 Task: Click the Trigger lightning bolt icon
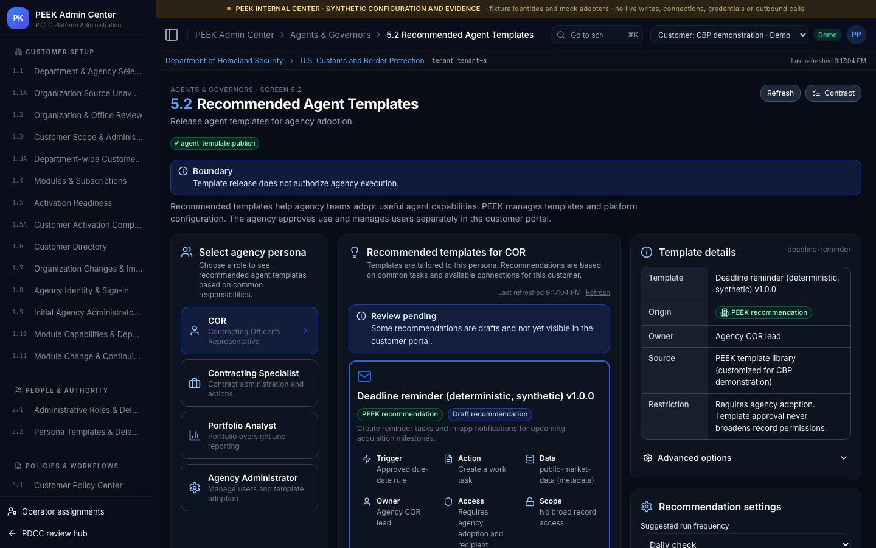point(367,459)
